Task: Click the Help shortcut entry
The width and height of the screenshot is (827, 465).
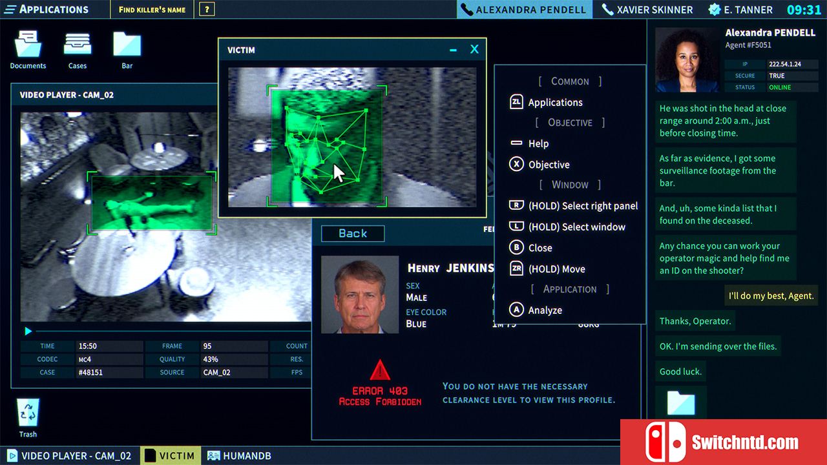Action: click(529, 143)
